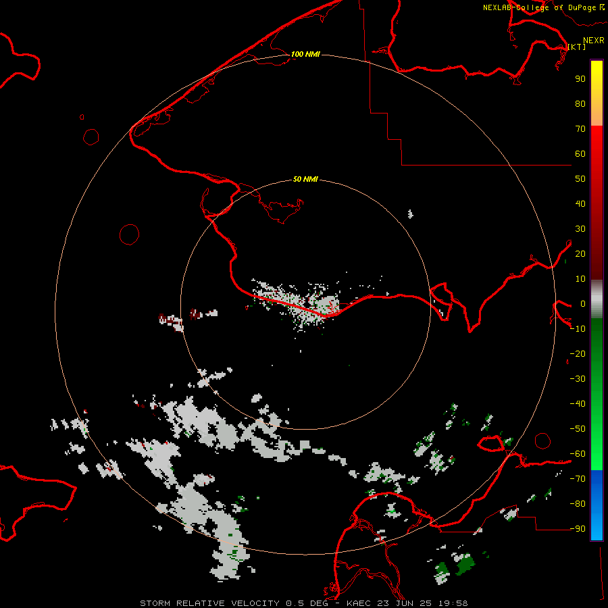Image resolution: width=608 pixels, height=608 pixels.
Task: Click the -80 value on the velocity scale
Action: (578, 504)
